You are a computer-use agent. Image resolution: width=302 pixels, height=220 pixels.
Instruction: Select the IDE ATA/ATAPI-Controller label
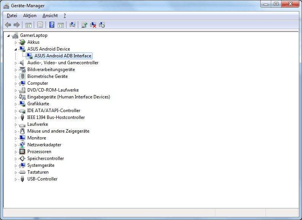tap(54, 111)
